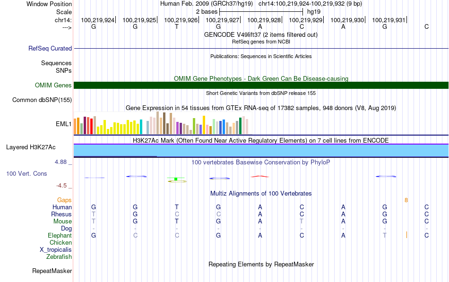Click the Dog species label
The image size is (449, 282).
(x=66, y=229)
